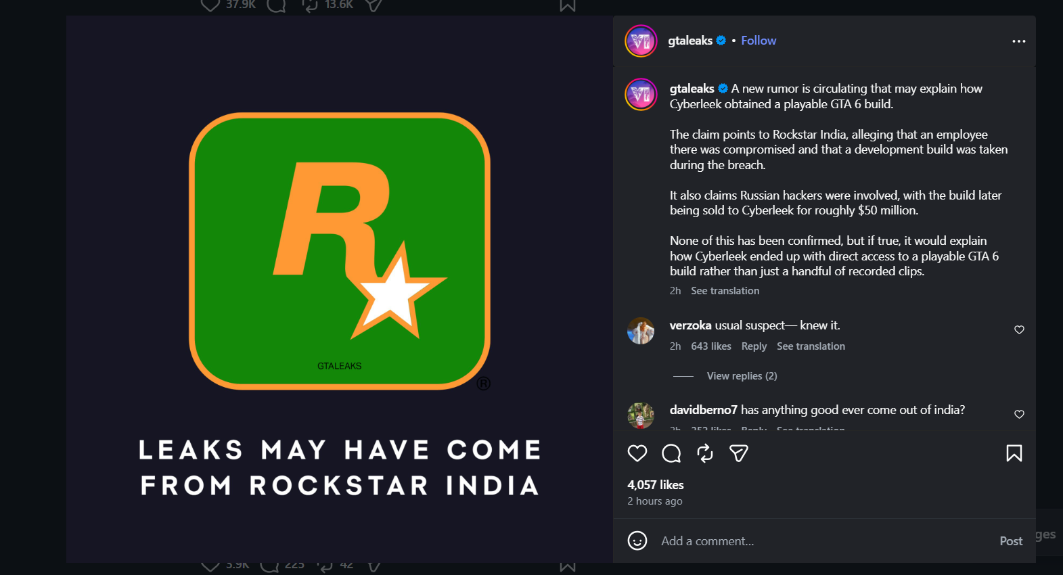Screen dimensions: 1063x575
Task: Open gtaleaks profile picture in header
Action: coord(641,41)
